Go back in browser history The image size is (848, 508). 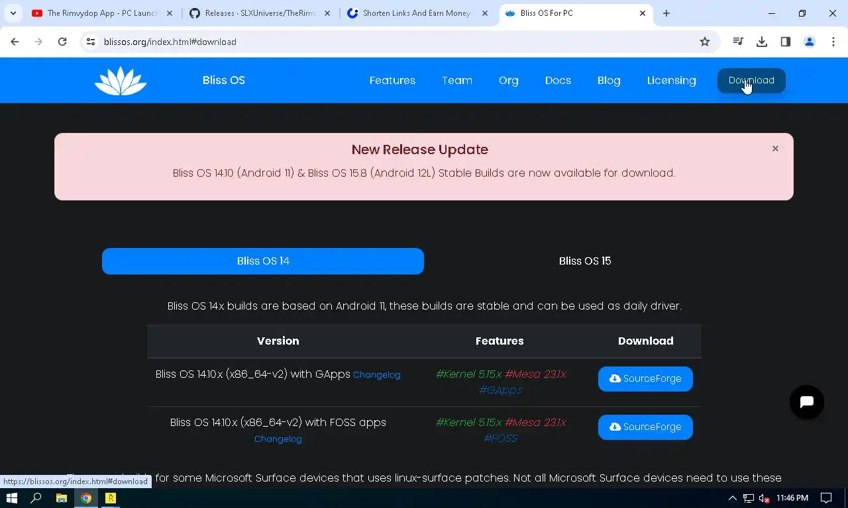pyautogui.click(x=15, y=42)
